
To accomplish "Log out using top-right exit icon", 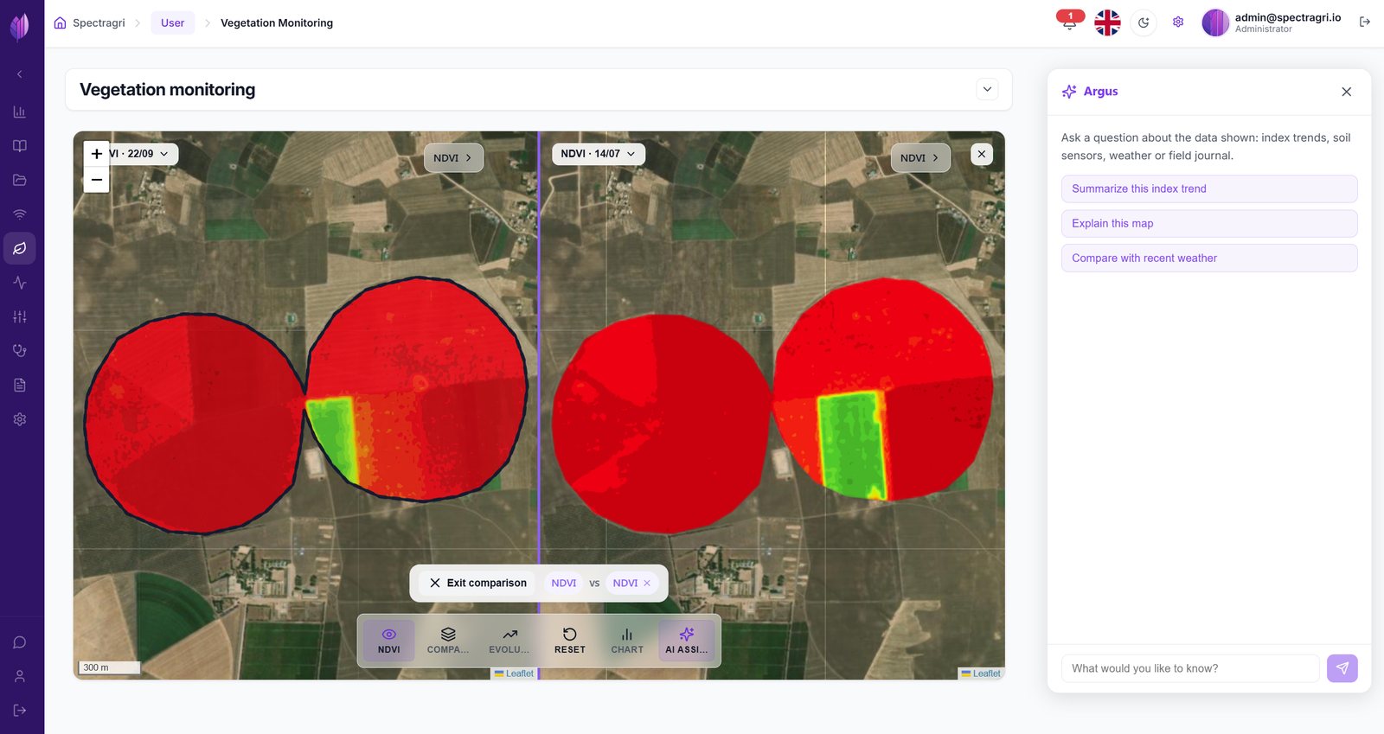I will [1365, 22].
